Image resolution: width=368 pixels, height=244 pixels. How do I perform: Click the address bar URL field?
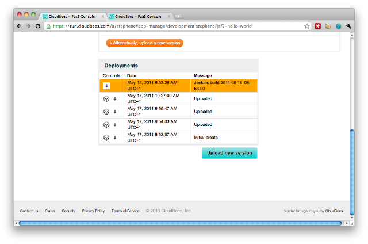(x=178, y=26)
